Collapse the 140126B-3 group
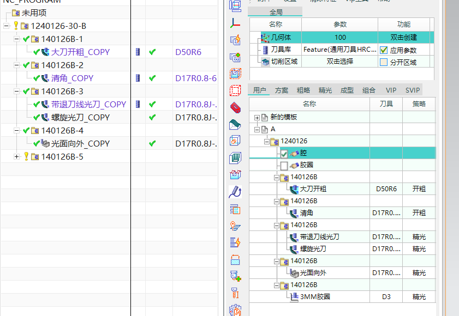This screenshot has height=316, width=459. point(17,91)
